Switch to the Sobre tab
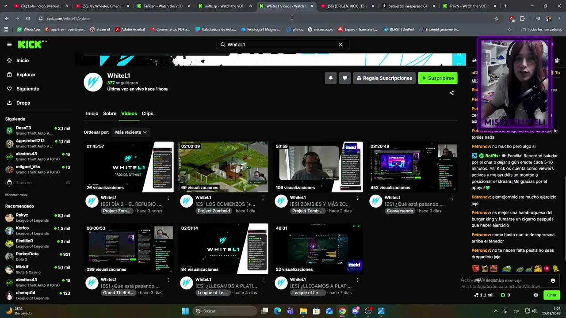This screenshot has width=566, height=318. (110, 114)
